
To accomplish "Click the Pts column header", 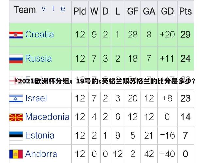I will [185, 12].
